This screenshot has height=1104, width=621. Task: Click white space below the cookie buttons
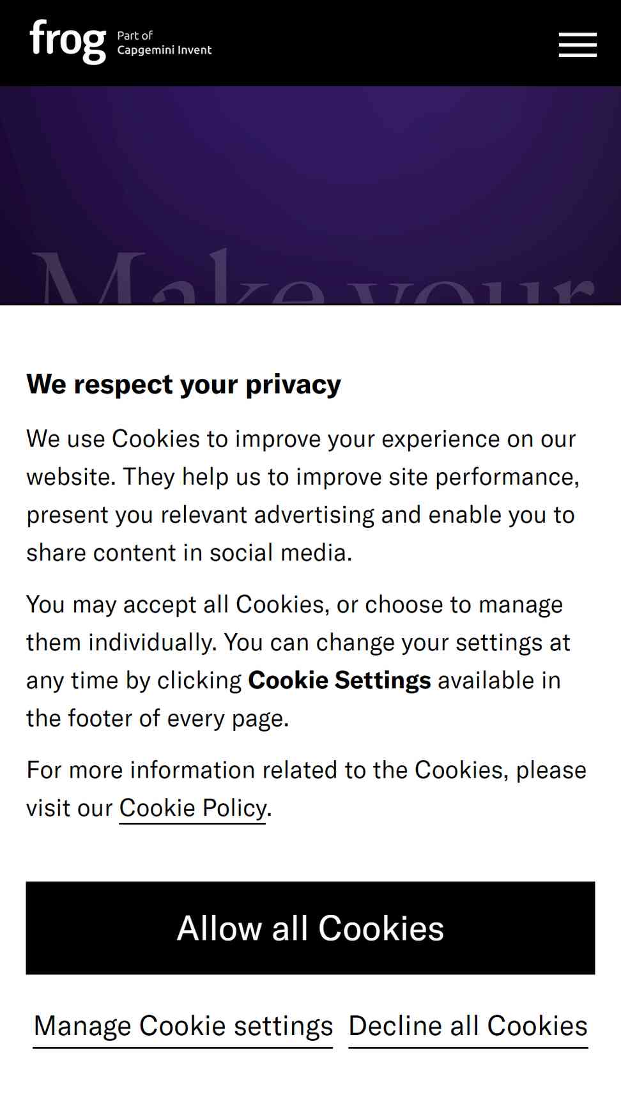pos(310,1080)
